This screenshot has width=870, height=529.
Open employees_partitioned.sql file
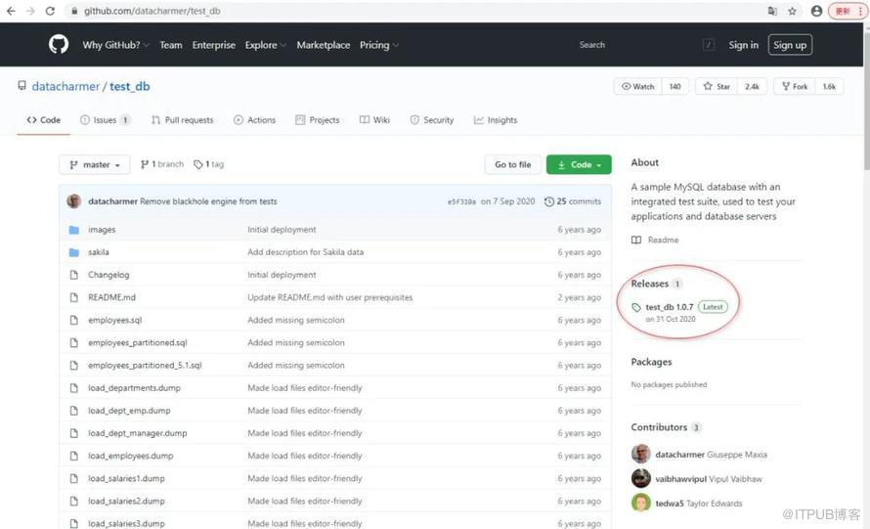click(x=138, y=343)
